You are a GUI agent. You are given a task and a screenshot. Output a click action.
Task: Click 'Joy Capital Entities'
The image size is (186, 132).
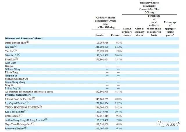[15, 103]
